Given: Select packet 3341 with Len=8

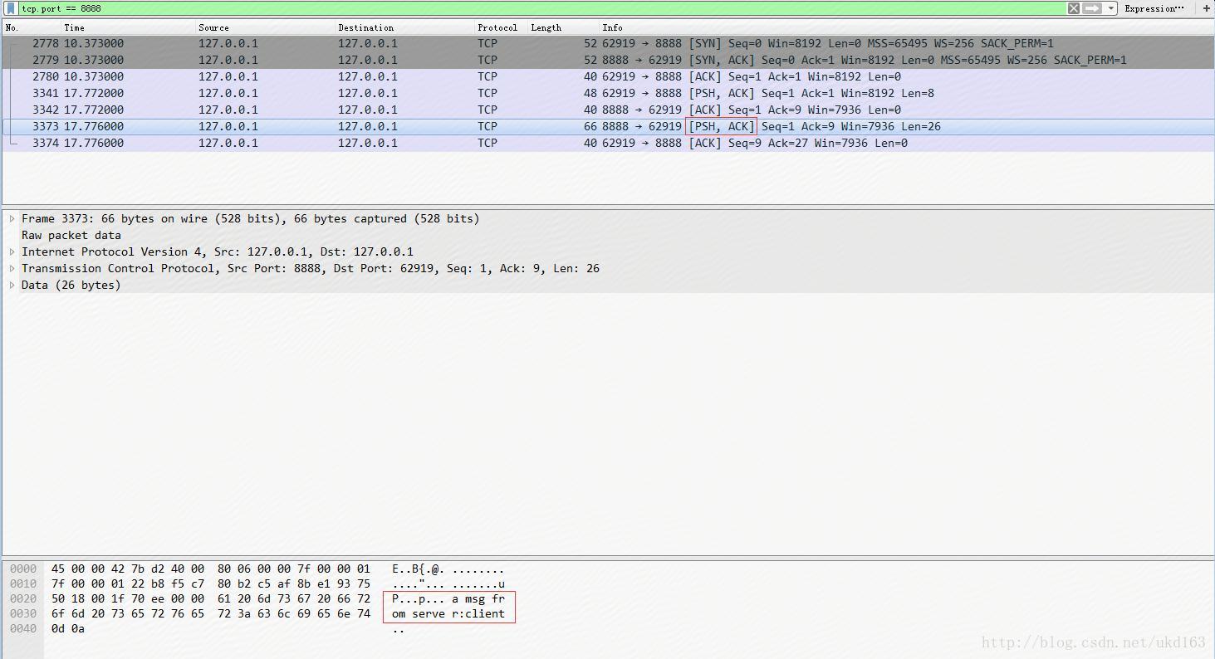Looking at the screenshot, I should (x=608, y=93).
